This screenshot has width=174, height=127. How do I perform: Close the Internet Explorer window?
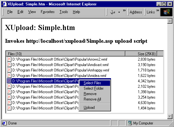170,4
